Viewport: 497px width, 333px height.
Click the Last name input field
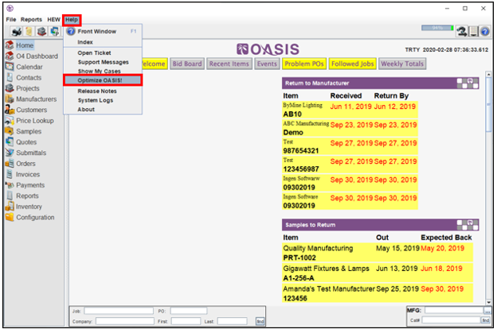pos(233,321)
